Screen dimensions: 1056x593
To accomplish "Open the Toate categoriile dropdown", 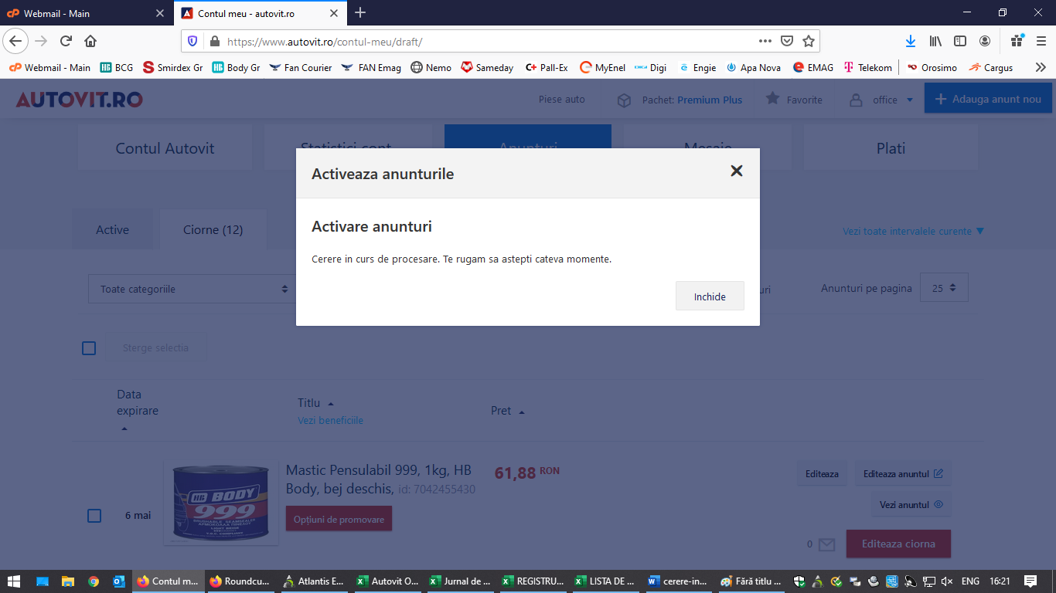I will 193,289.
